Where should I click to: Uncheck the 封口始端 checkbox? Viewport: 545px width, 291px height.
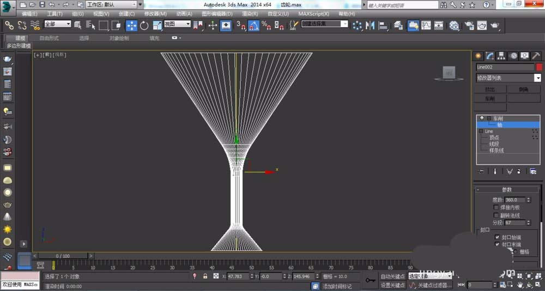(x=497, y=237)
